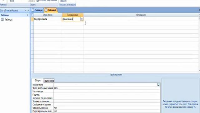This screenshot has width=200, height=113.
Task: Open the All Access Objects pane dropdown
Action: click(x=25, y=10)
